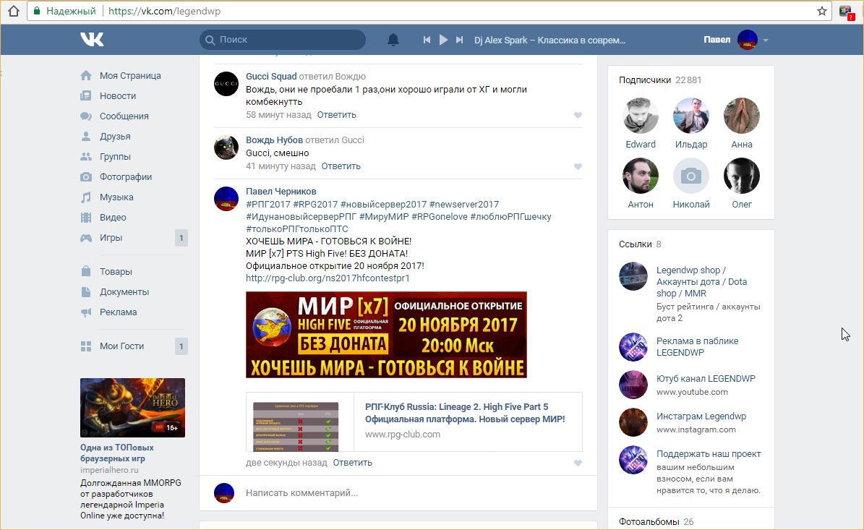This screenshot has height=530, width=864.
Task: Click the Надежный secure lock indicator
Action: click(x=64, y=11)
